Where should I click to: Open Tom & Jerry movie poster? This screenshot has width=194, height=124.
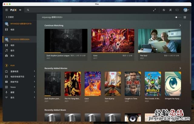point(112,84)
